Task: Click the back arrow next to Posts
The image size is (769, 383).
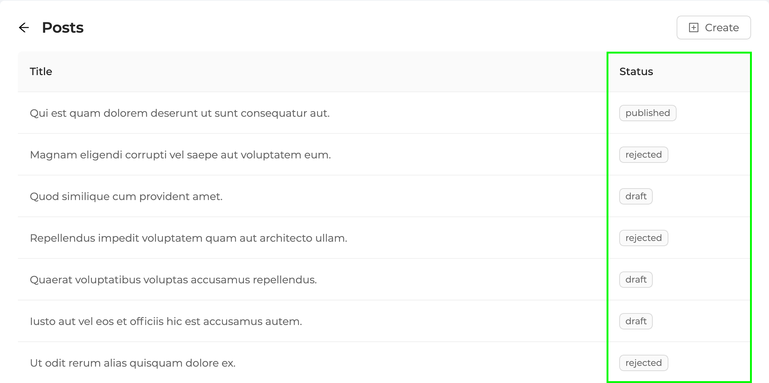Action: (x=24, y=28)
